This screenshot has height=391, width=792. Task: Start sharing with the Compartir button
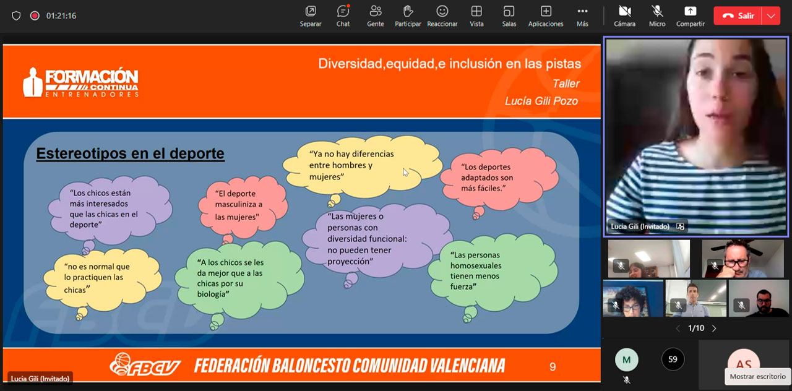[x=690, y=16]
